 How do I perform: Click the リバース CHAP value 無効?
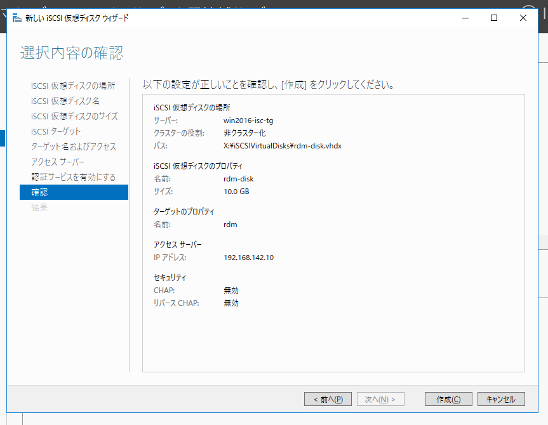[x=231, y=303]
